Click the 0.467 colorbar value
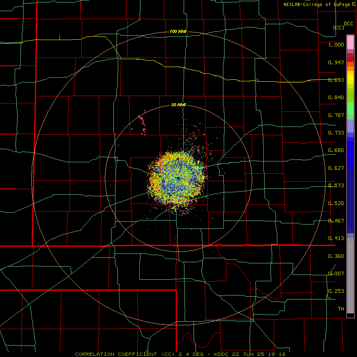This screenshot has width=357, height=357. 336,221
